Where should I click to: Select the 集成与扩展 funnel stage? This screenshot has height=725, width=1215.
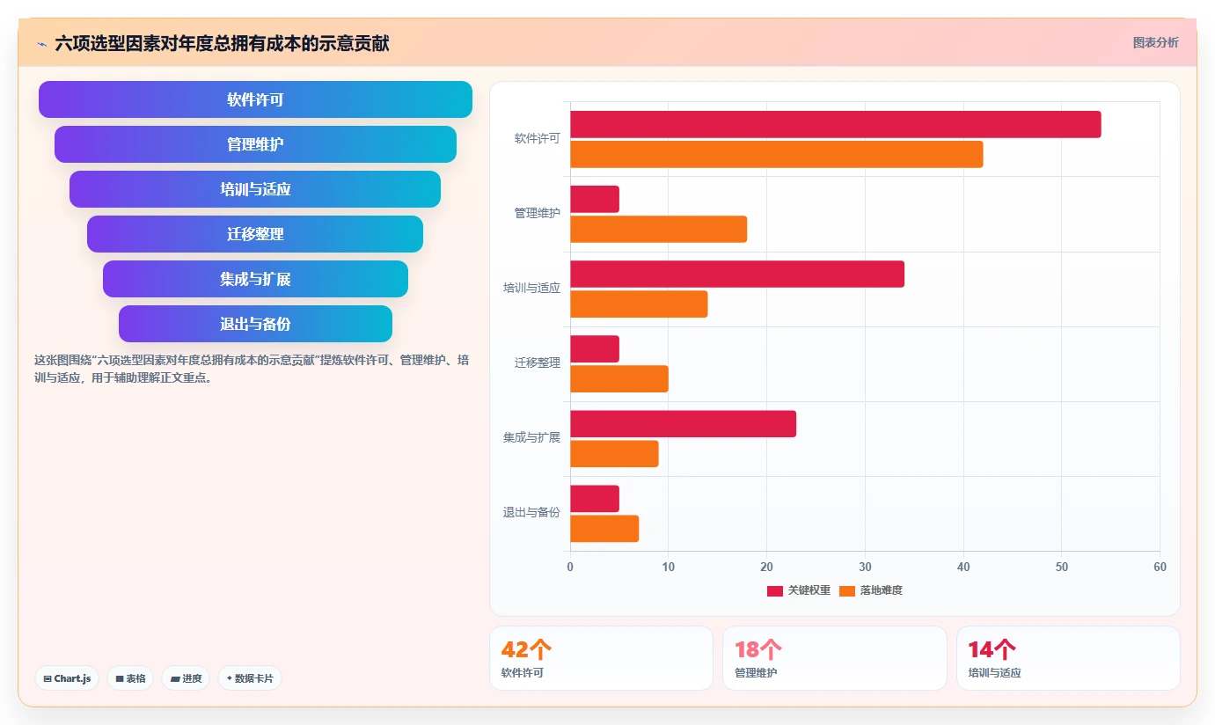(255, 279)
